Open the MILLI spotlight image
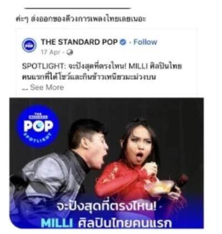The height and width of the screenshot is (234, 222). [x=107, y=163]
